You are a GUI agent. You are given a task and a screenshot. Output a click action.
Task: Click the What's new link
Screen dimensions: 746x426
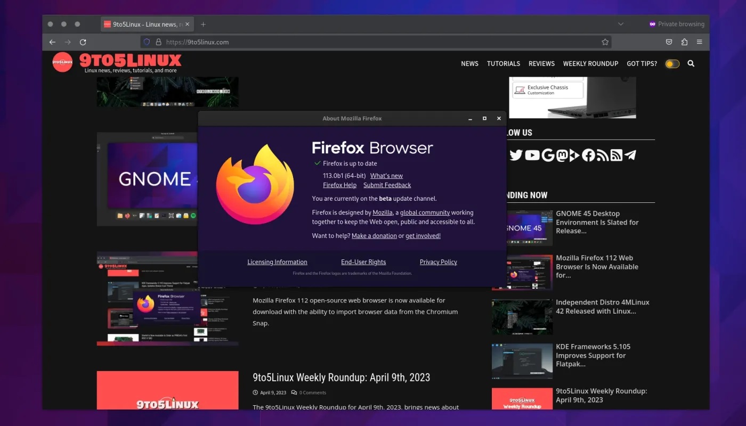[x=386, y=176]
